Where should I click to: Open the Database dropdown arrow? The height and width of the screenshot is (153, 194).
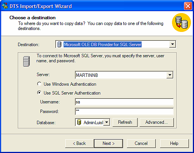pos(107,122)
